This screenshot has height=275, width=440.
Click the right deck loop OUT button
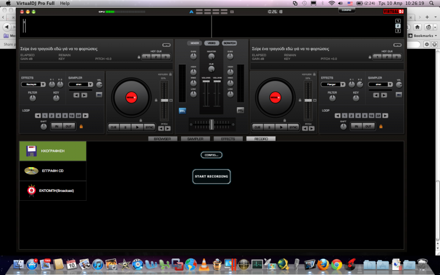pyautogui.click(x=368, y=127)
